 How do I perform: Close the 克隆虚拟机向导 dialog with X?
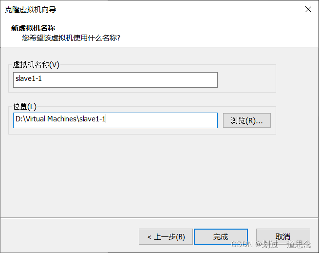[x=308, y=9]
